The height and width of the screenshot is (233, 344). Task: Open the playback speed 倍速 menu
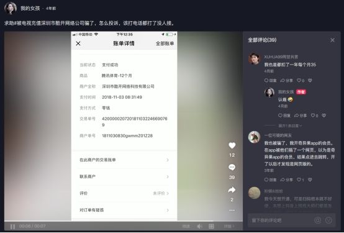pos(186,226)
